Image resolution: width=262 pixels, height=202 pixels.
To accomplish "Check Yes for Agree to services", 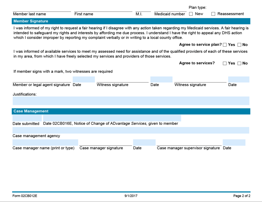I will pos(224,63).
